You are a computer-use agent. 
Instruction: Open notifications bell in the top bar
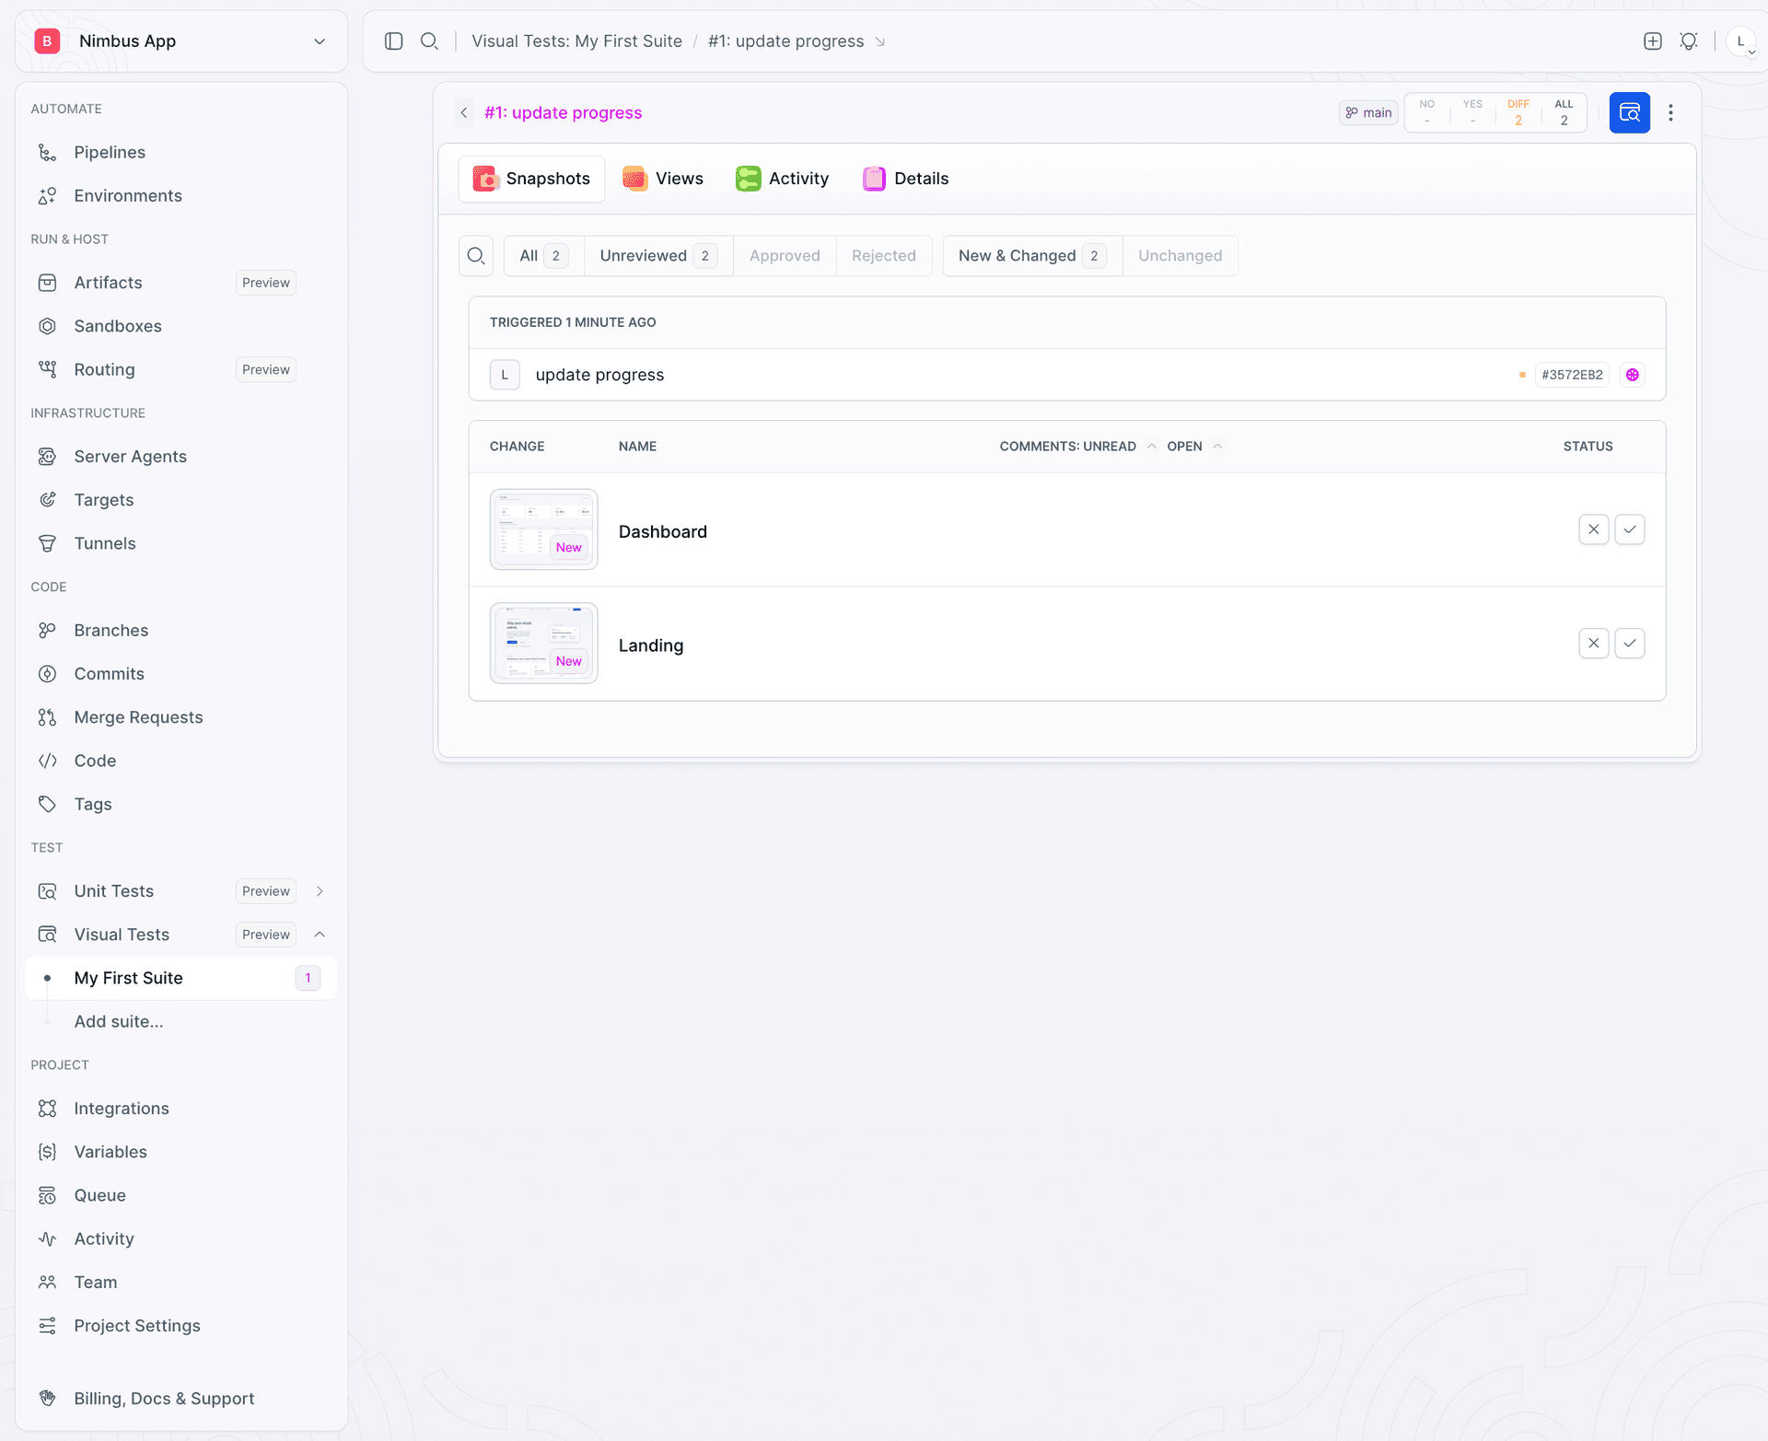(x=1689, y=41)
